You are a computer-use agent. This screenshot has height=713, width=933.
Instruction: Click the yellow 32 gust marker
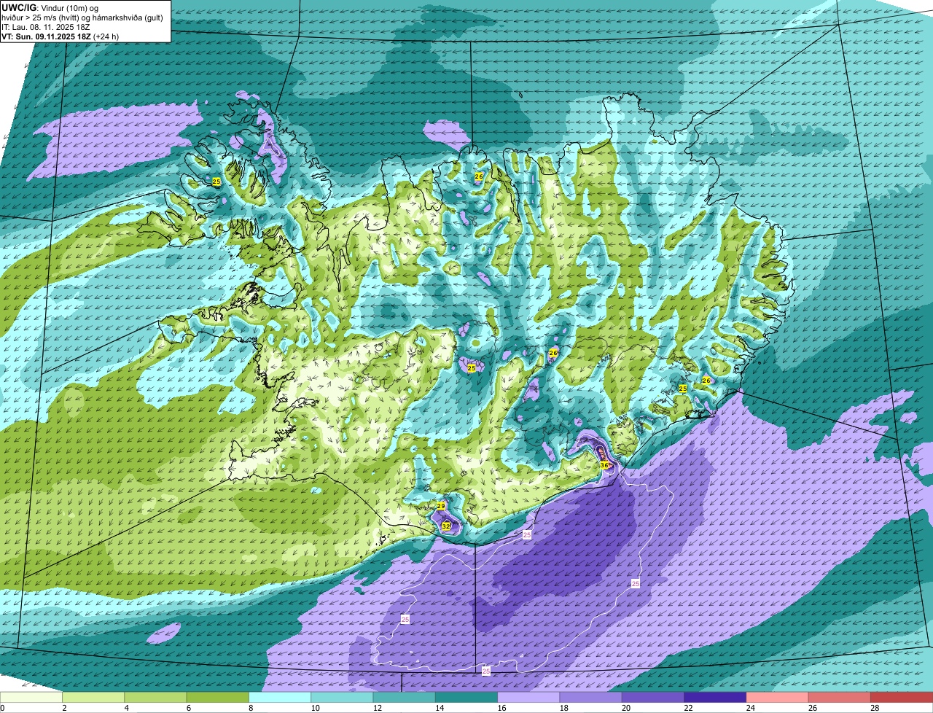[x=446, y=526]
